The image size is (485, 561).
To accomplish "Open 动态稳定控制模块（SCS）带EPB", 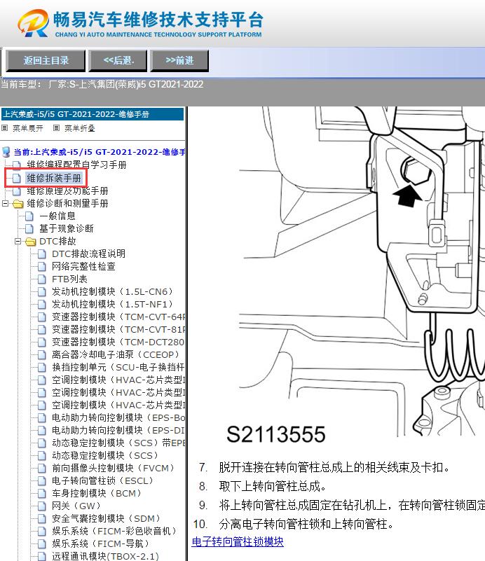I will pos(118,443).
